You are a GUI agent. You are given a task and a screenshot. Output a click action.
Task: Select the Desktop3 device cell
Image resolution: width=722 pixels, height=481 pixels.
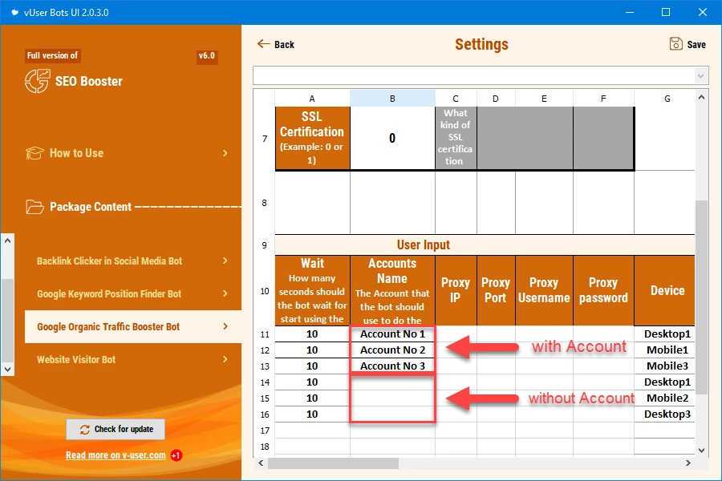(665, 414)
